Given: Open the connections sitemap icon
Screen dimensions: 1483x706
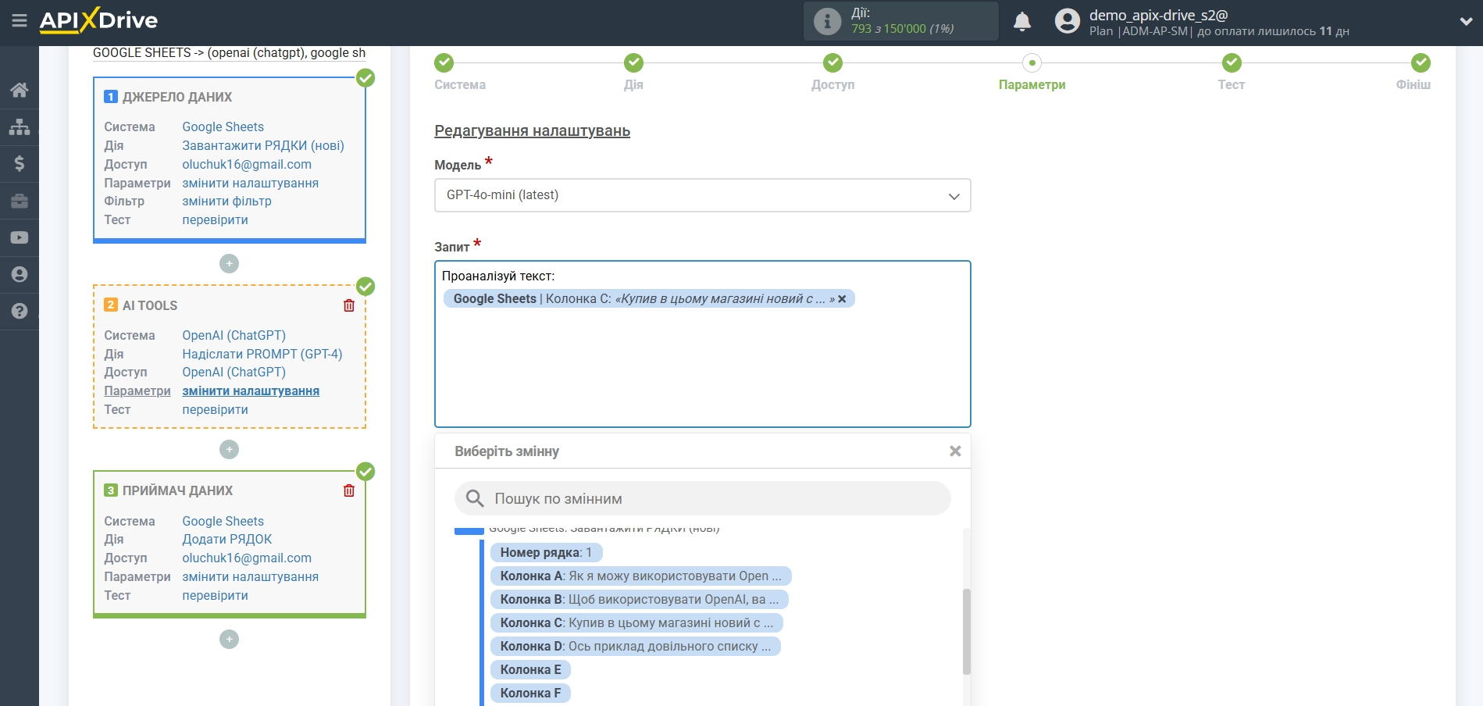Looking at the screenshot, I should pyautogui.click(x=20, y=127).
